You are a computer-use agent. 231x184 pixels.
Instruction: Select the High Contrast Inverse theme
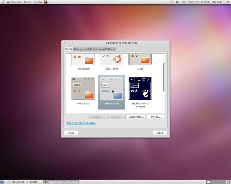coord(140,89)
